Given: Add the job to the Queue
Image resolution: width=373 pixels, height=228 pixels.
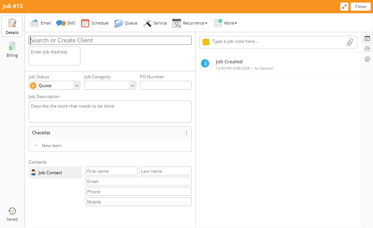Looking at the screenshot, I should [126, 23].
